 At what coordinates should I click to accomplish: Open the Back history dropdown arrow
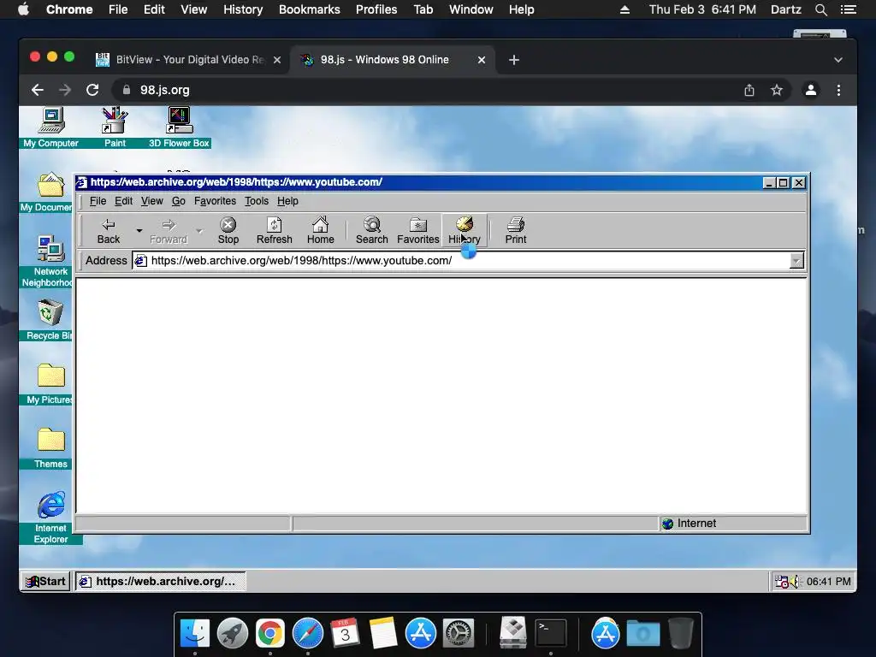pos(139,231)
